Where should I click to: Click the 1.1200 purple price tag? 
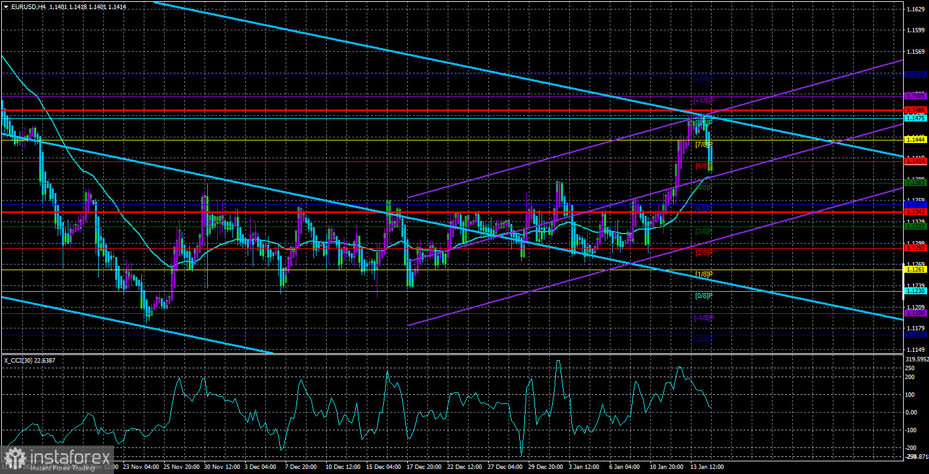tap(916, 313)
